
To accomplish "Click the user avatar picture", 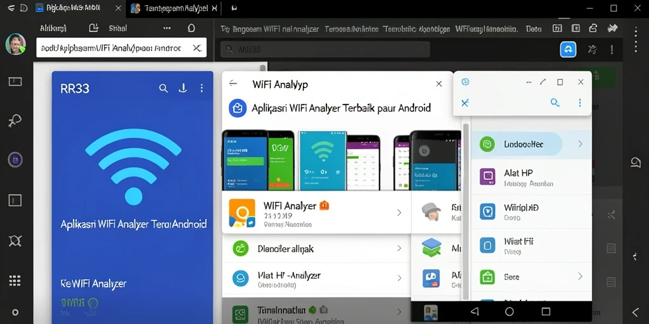I will [x=16, y=44].
